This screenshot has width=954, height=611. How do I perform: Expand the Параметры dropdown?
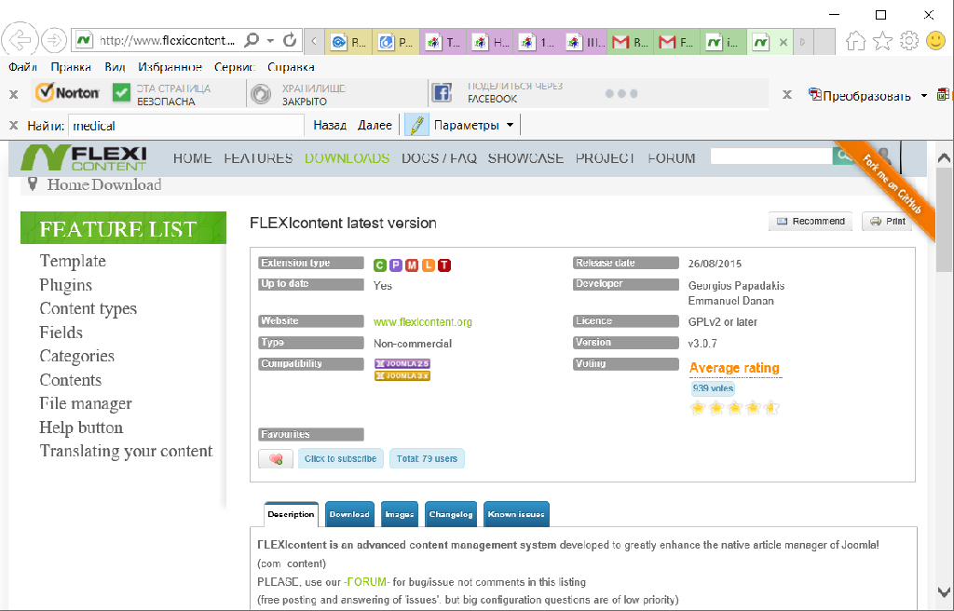click(510, 125)
